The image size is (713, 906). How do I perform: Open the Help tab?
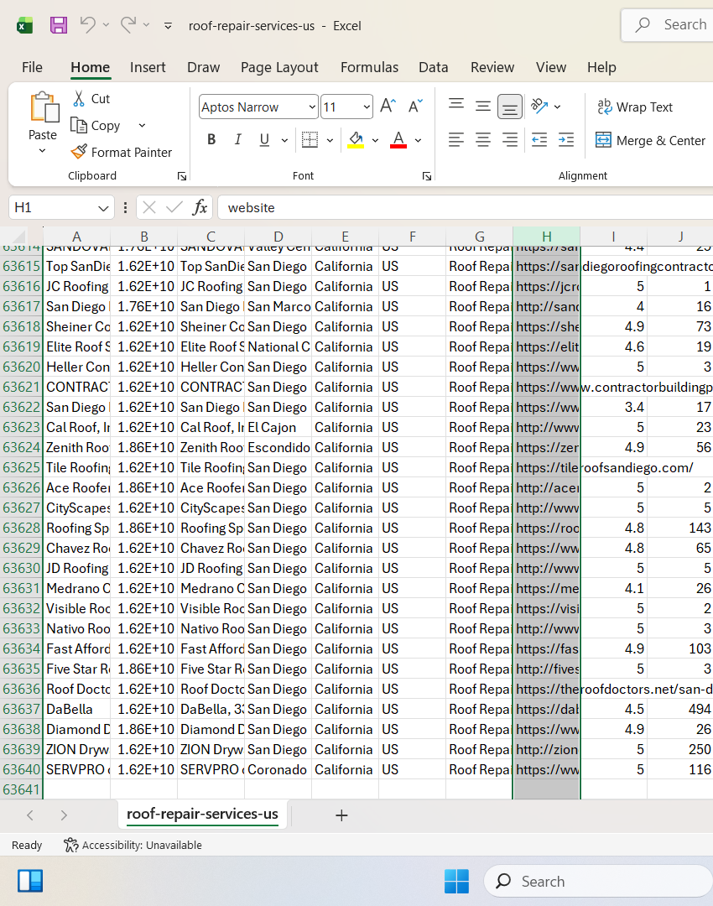coord(601,67)
